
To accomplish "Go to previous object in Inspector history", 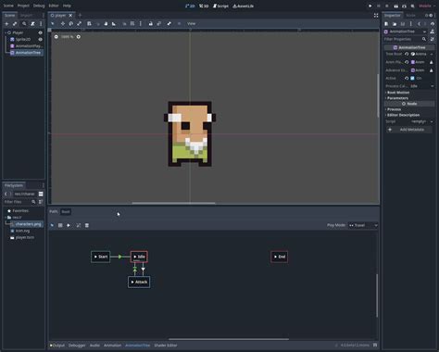I will click(419, 24).
